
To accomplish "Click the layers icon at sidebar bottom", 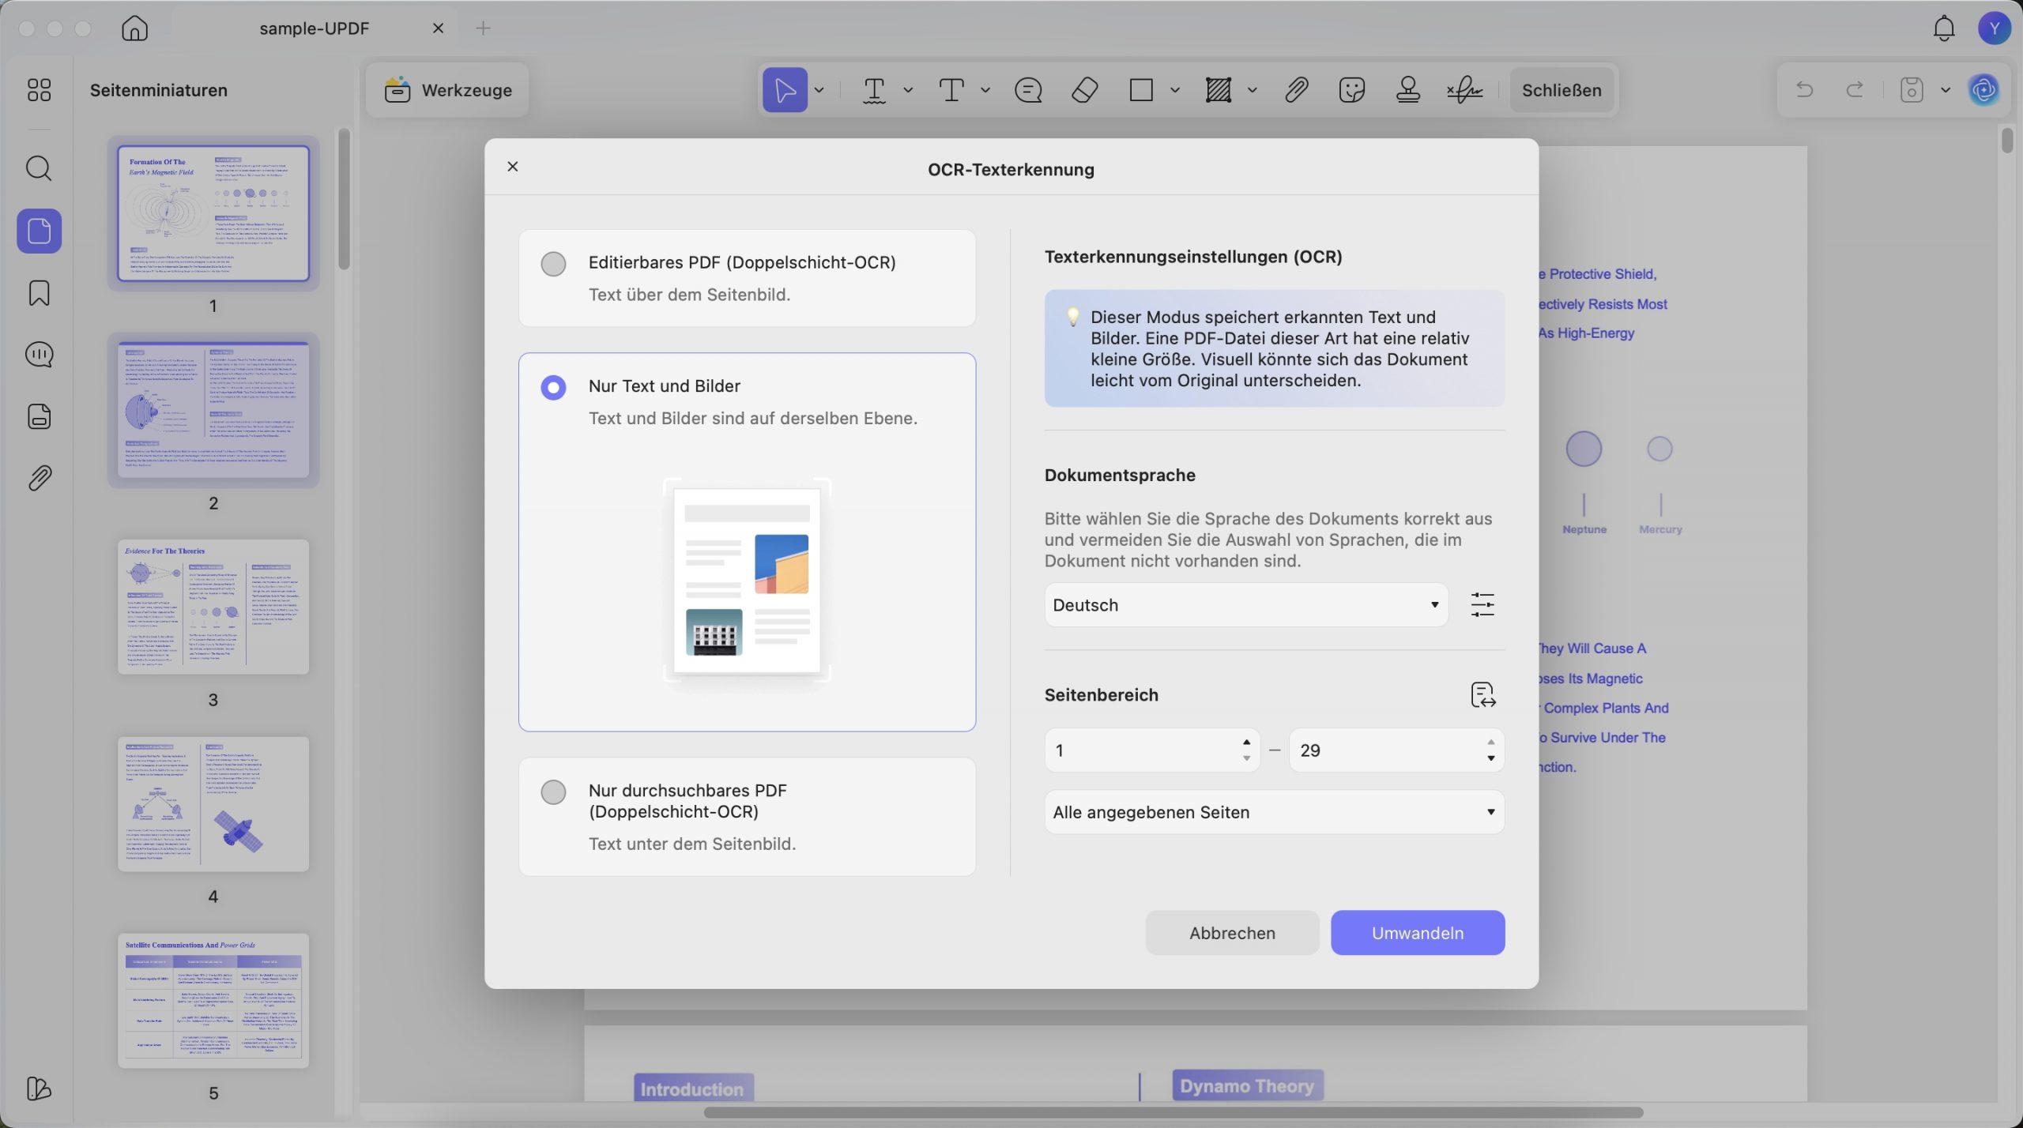I will (39, 1089).
